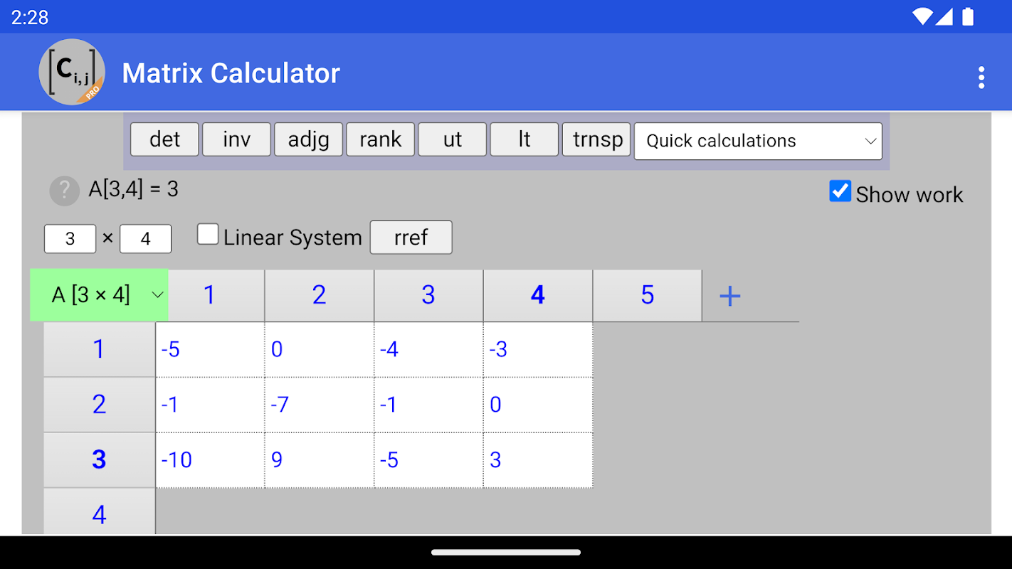Click the rows count input field
Viewport: 1012px width, 569px height.
pyautogui.click(x=70, y=239)
